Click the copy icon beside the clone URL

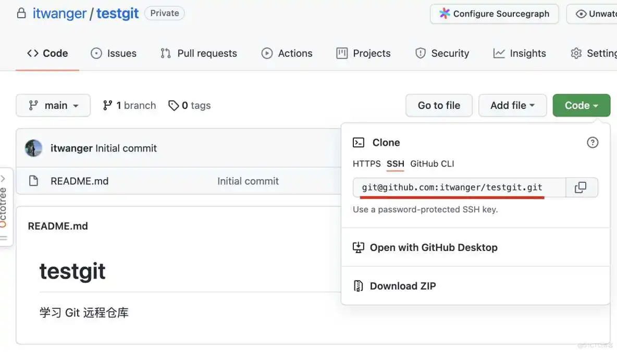[582, 187]
